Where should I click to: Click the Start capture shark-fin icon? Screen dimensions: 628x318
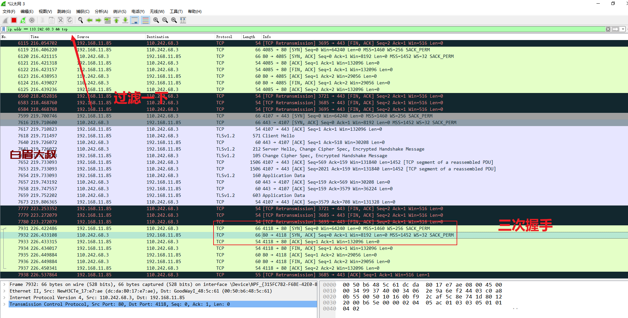tap(5, 20)
